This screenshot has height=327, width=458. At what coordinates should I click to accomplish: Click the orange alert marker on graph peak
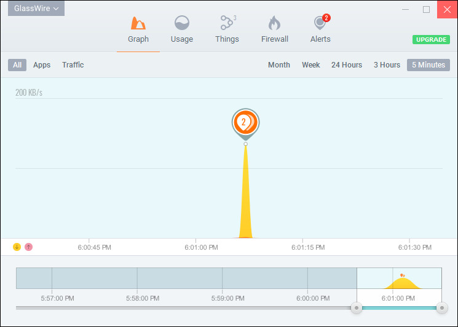click(245, 123)
